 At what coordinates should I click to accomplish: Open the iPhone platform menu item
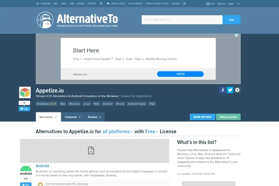80,4
